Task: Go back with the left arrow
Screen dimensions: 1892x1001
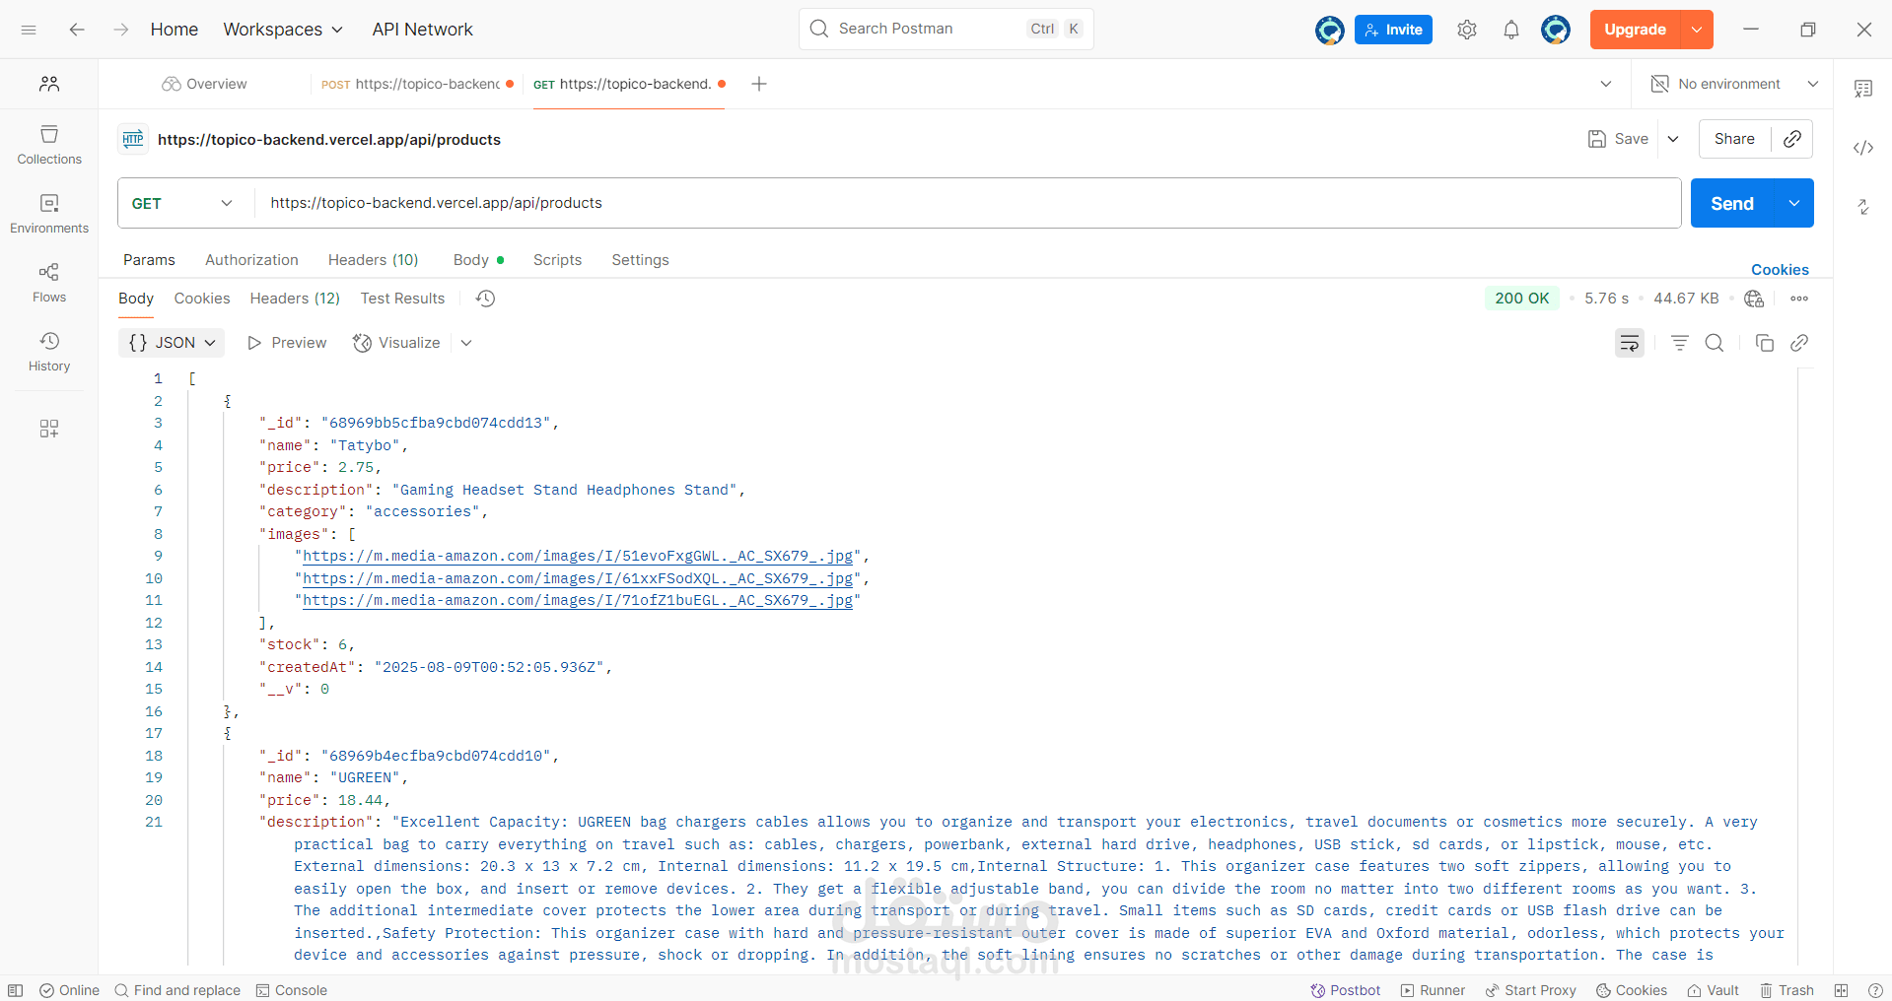Action: coord(77,30)
